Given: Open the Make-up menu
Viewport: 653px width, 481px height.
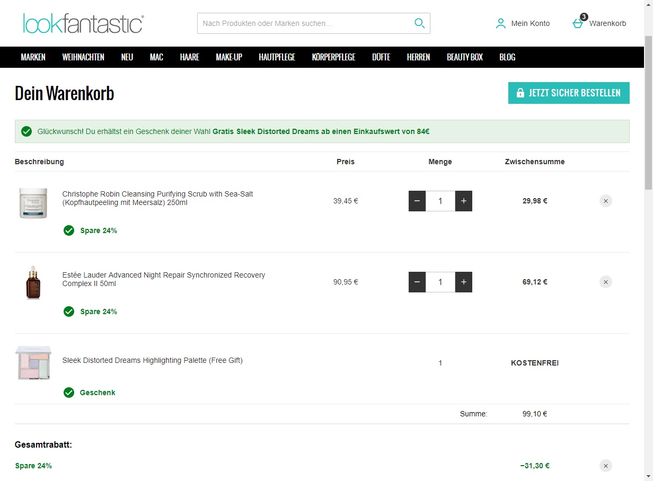Looking at the screenshot, I should pyautogui.click(x=229, y=57).
